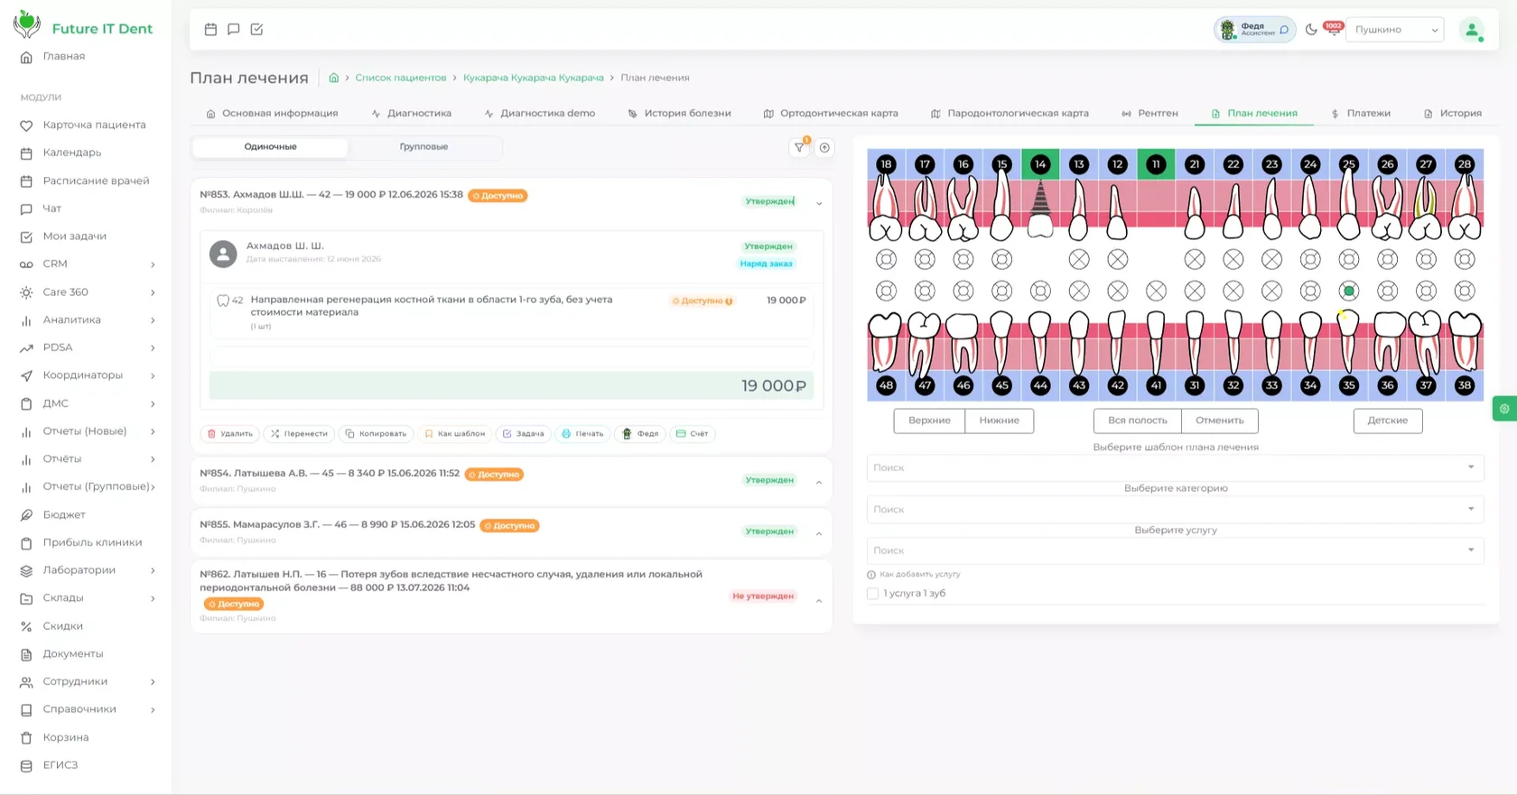Screen dimensions: 1517x795
Task: Toggle upper surface circle under tooth 18
Action: 886,260
